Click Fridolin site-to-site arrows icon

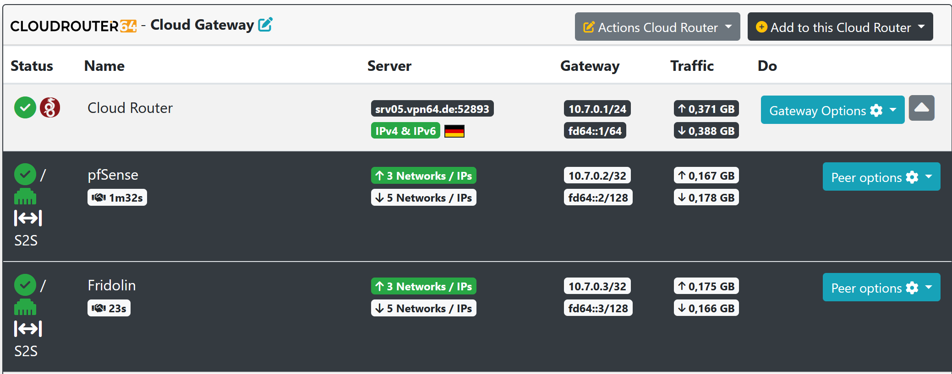pyautogui.click(x=28, y=329)
